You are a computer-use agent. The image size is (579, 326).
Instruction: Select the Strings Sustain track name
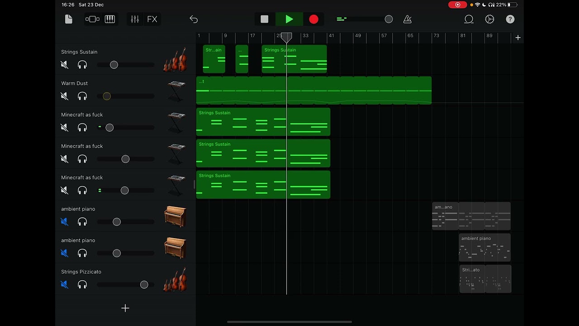point(79,52)
